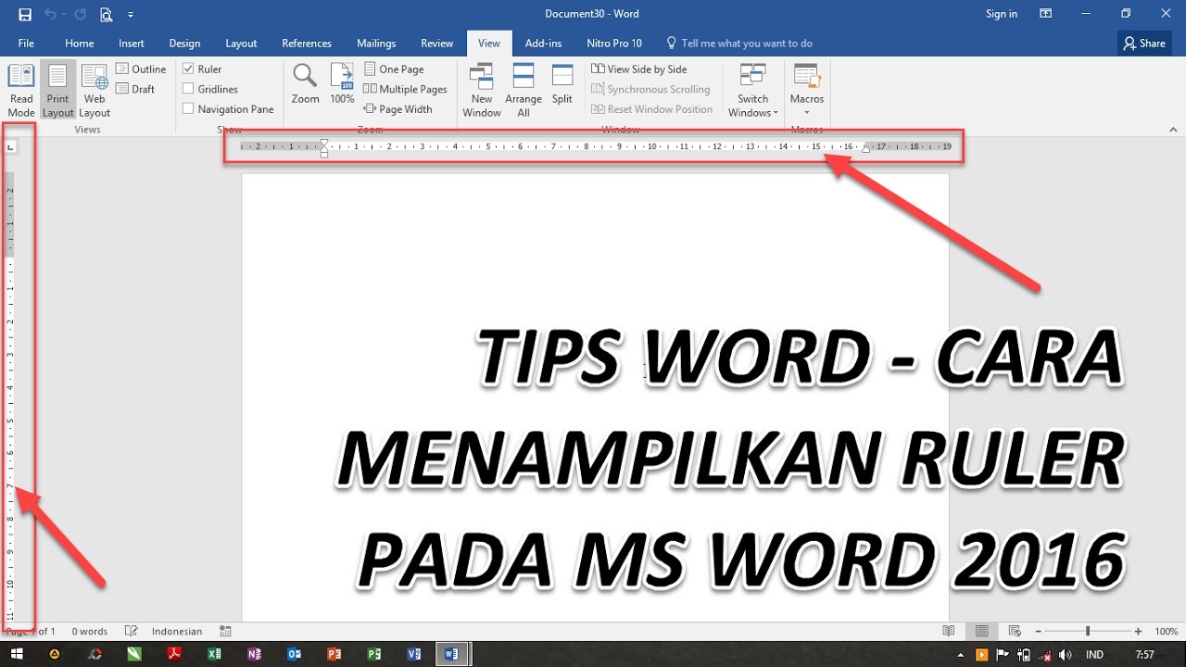Set zoom to 100%
The width and height of the screenshot is (1186, 667).
[342, 83]
